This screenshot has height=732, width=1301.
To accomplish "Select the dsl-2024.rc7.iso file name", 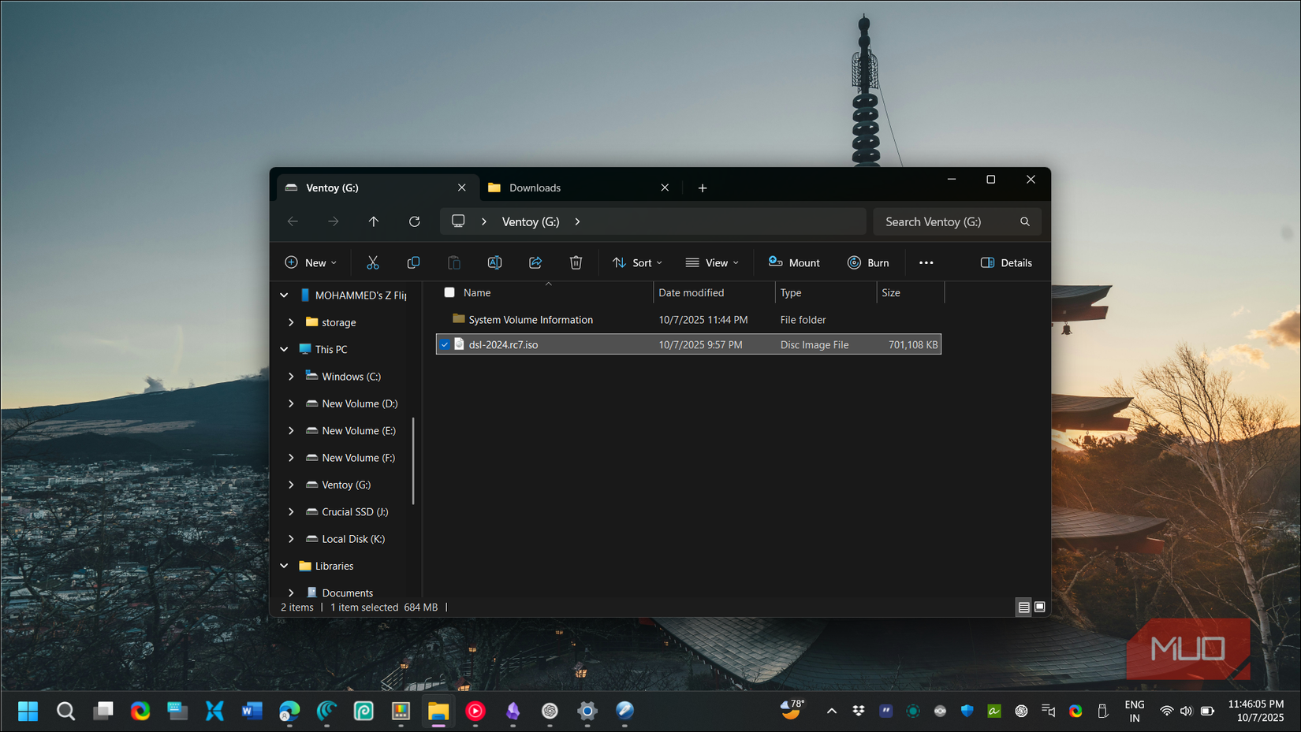I will pyautogui.click(x=503, y=344).
